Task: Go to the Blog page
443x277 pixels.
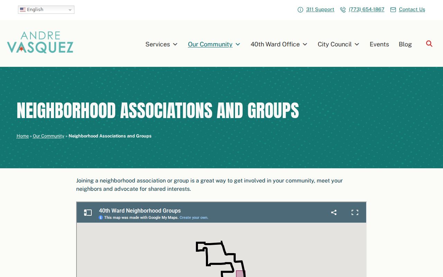Action: (405, 44)
